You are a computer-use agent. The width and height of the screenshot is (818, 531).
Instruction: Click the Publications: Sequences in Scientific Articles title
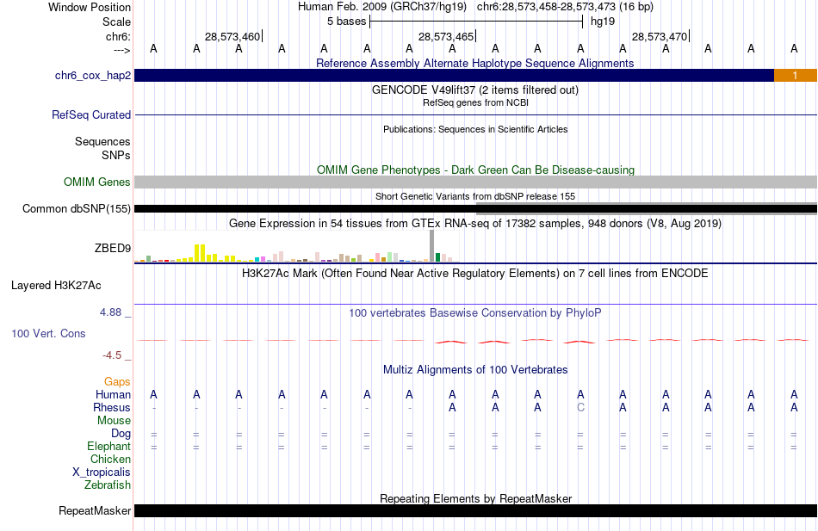pyautogui.click(x=475, y=129)
